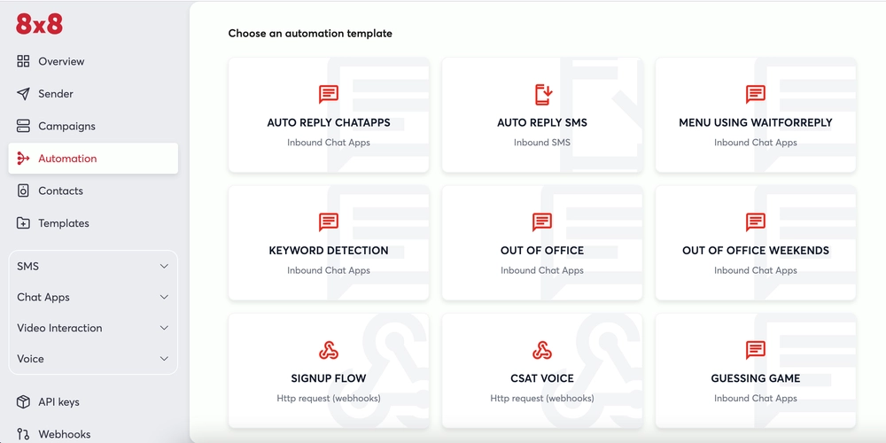886x443 pixels.
Task: Select the Keyword Detection template card
Action: pos(329,243)
